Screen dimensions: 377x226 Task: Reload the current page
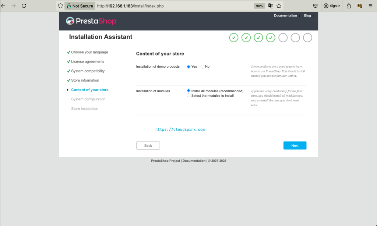point(24,6)
